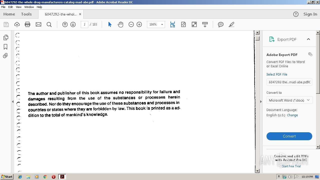Collapse the right tools pane
The image size is (320, 180).
click(x=261, y=101)
